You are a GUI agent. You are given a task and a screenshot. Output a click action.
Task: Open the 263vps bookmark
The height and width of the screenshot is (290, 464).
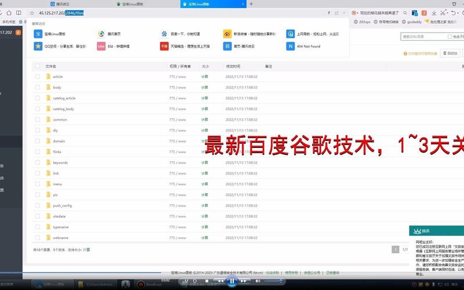[362, 22]
